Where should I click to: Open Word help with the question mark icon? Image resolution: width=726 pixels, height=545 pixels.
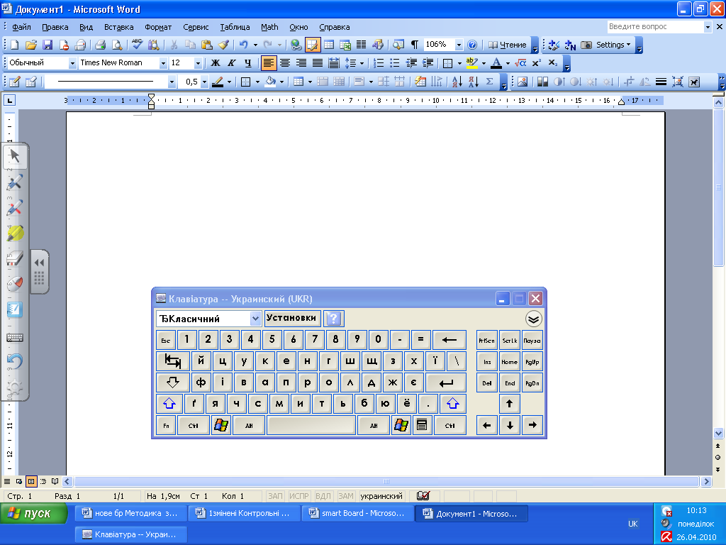coord(472,45)
